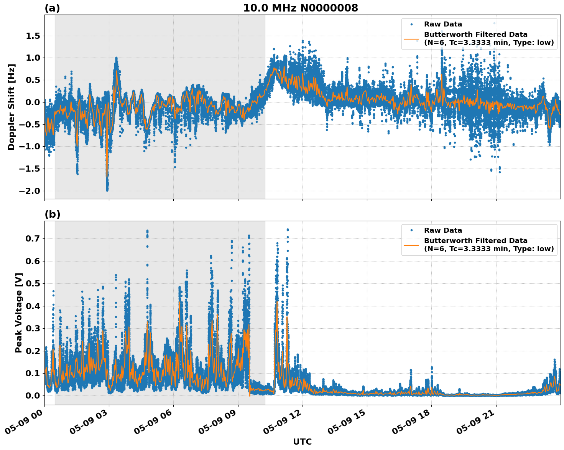Viewport: 564px width, 450px height.
Task: Click the Butterworth Filtered Data entry in top legend
Action: [x=489, y=39]
